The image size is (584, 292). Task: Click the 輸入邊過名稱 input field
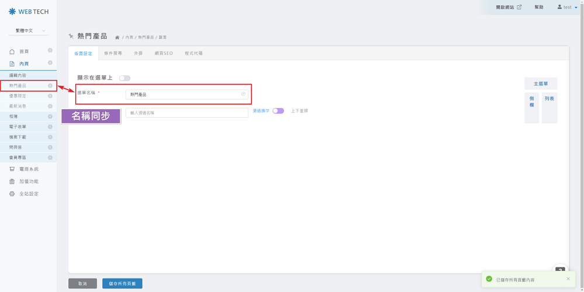click(x=187, y=113)
